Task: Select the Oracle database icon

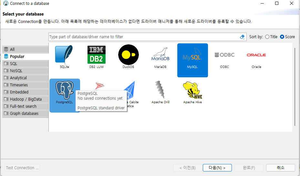Action: 256,55
